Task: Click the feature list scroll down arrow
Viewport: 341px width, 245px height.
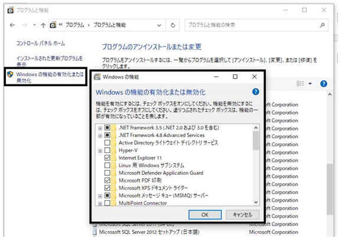Action: click(x=256, y=202)
